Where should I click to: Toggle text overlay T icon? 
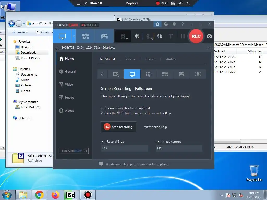[x=171, y=36]
